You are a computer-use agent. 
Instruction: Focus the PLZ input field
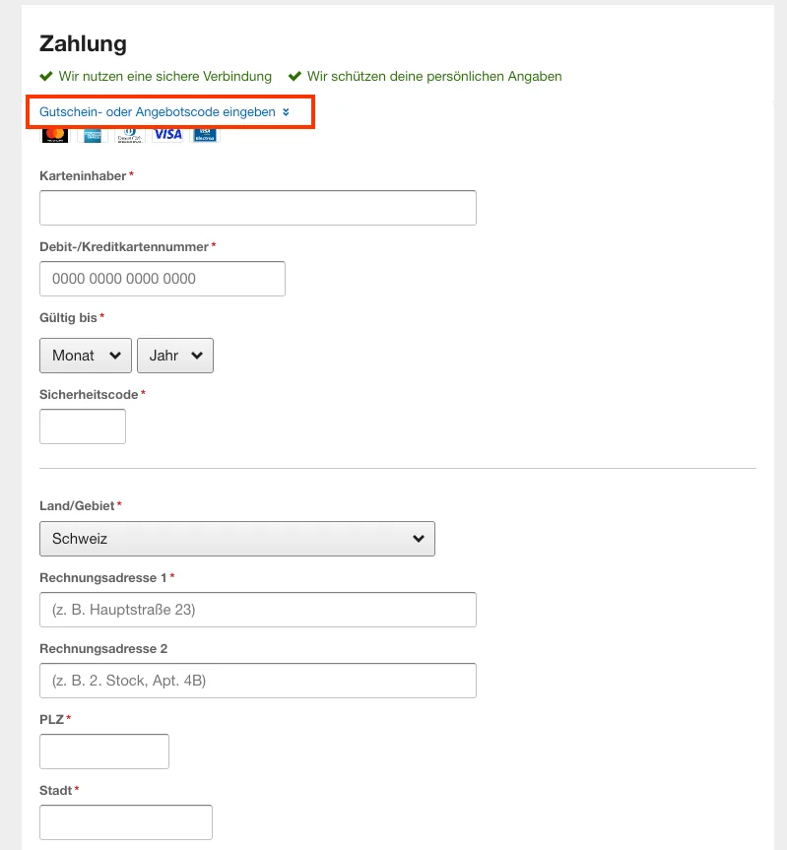click(104, 752)
